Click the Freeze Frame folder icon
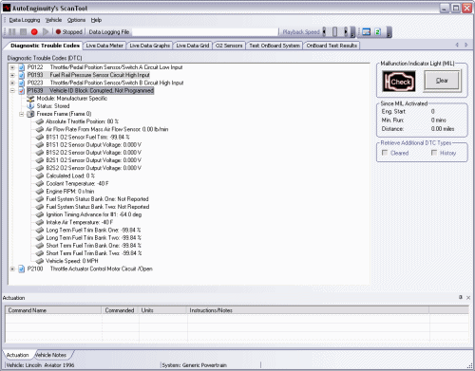 tap(30, 114)
